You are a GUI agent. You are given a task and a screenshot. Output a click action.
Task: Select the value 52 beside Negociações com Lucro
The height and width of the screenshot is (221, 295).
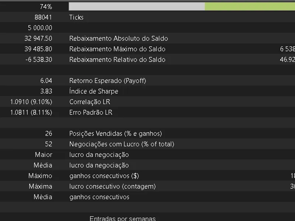pos(49,144)
